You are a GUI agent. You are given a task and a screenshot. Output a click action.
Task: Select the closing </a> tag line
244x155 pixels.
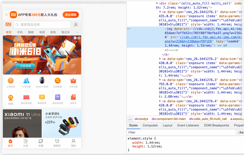165,54
